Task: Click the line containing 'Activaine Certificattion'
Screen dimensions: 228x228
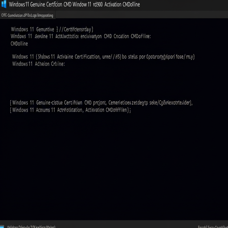Action: point(103,57)
